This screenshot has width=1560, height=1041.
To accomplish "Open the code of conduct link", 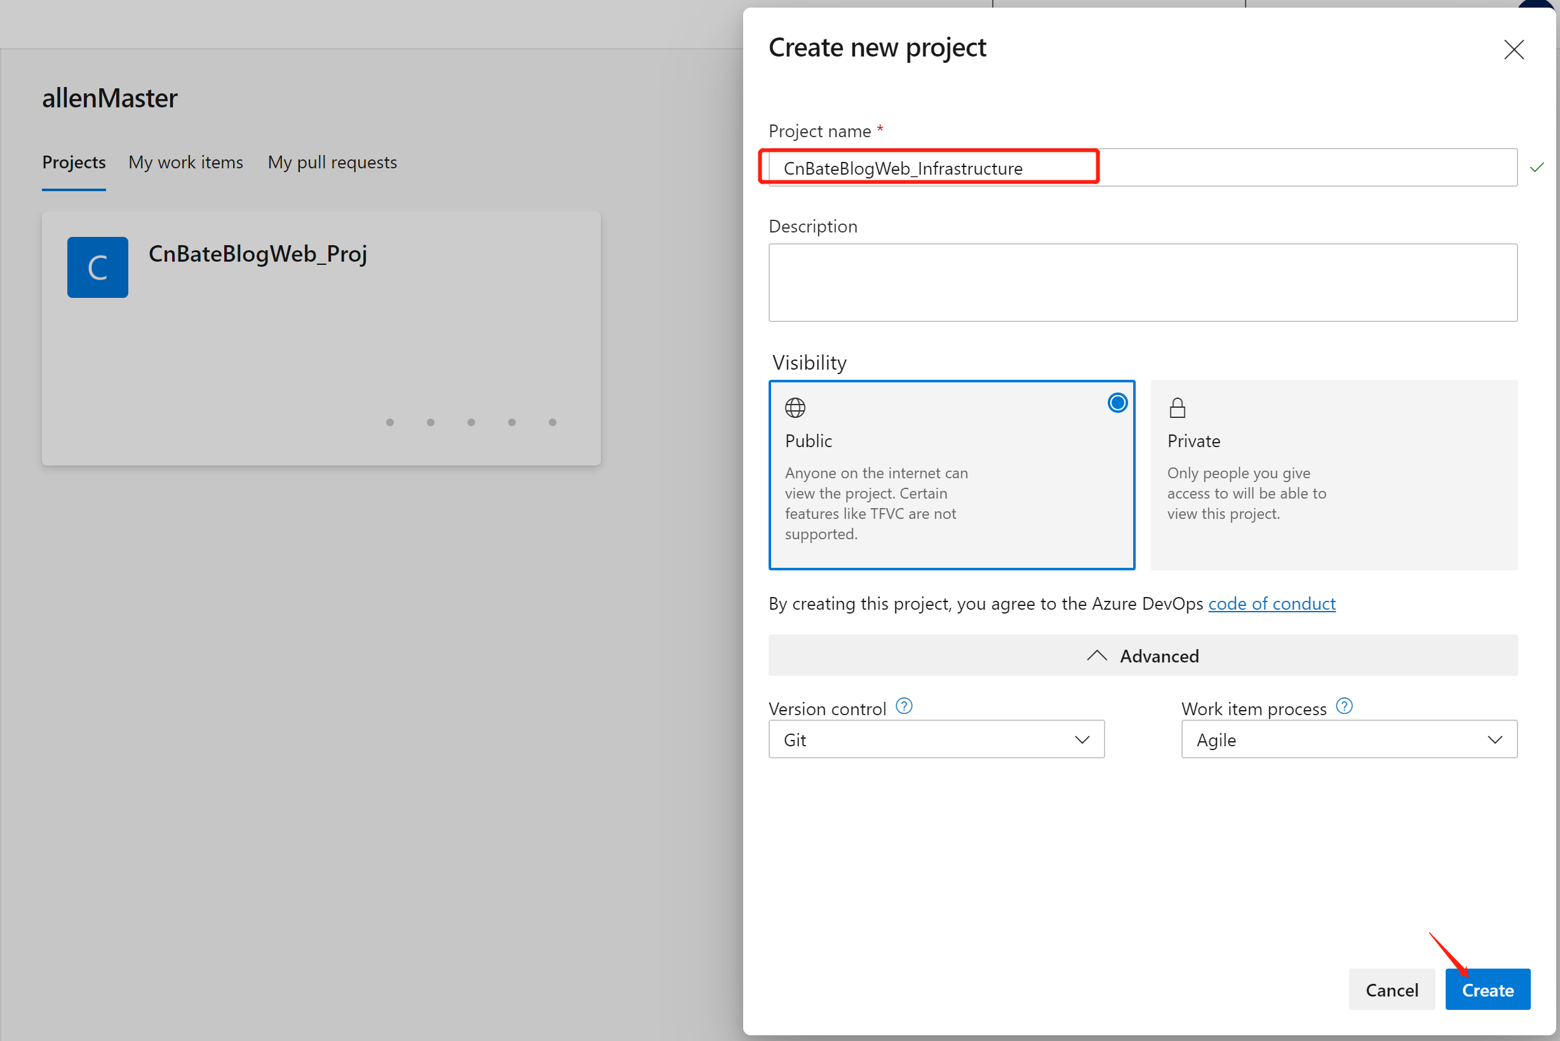I will point(1271,603).
